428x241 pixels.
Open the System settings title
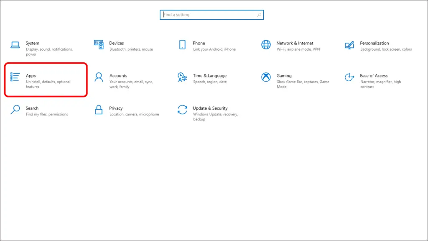[x=33, y=43]
